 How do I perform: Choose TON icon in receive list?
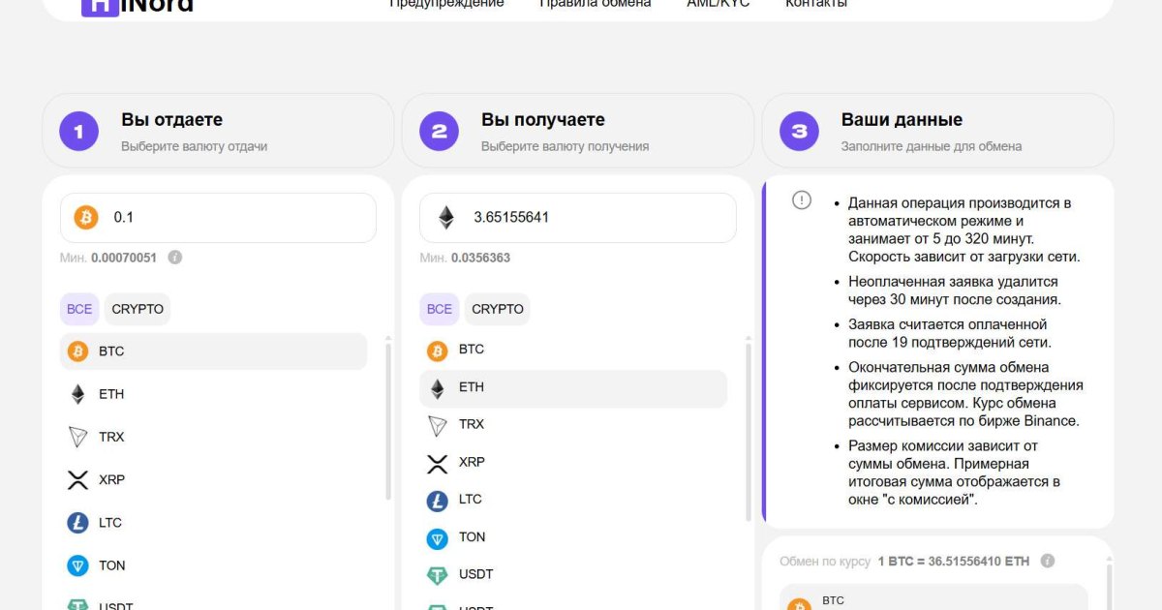(x=438, y=538)
